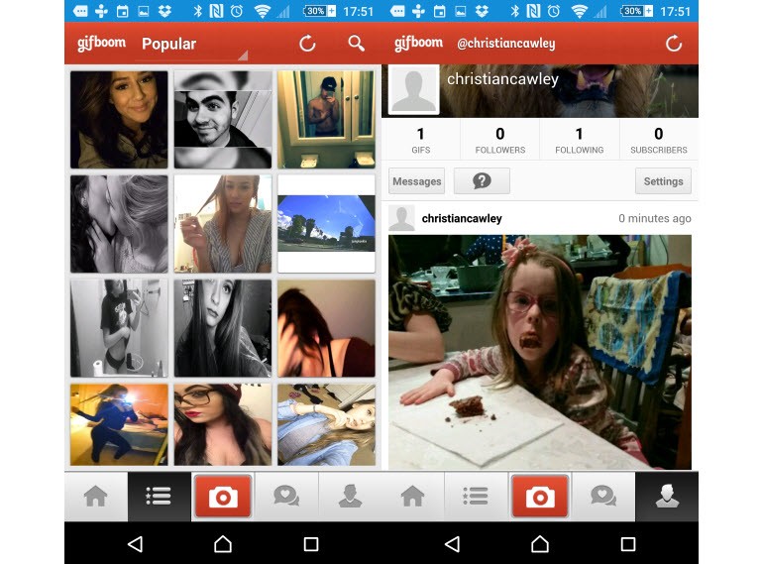Tap the NFC status icon on the left screen
Viewport: 763px width, 564px height.
coord(217,11)
